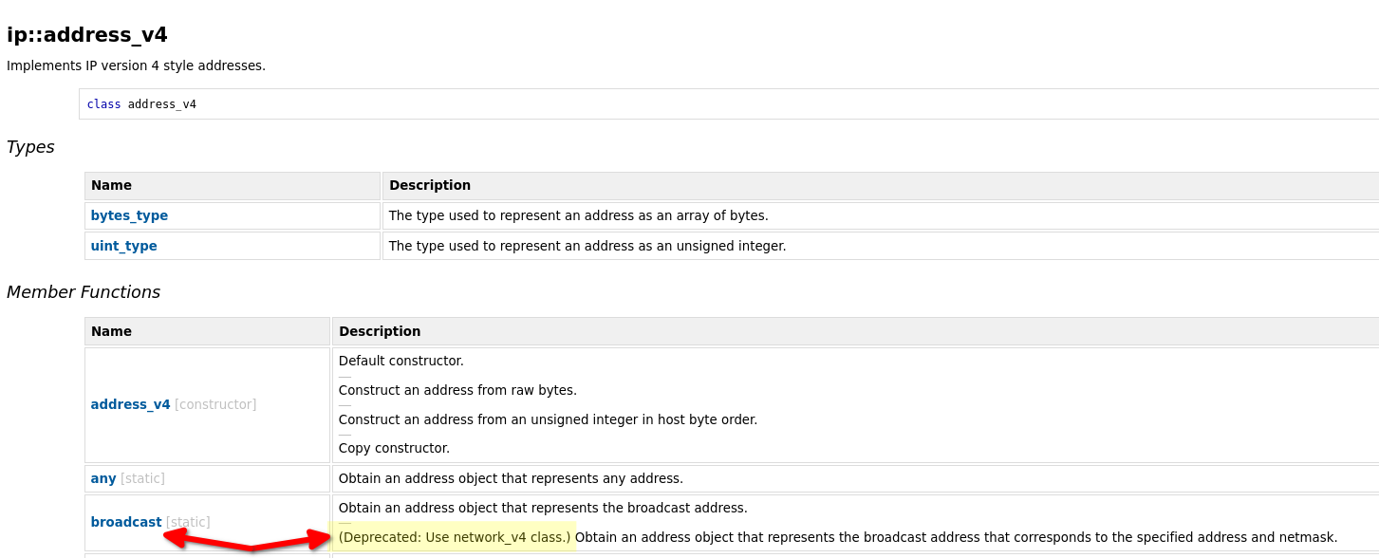Click the [constructor] label beside address_v4

pos(215,404)
